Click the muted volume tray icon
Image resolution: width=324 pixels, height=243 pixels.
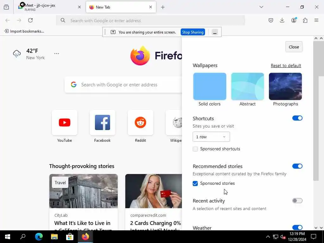tap(283, 237)
